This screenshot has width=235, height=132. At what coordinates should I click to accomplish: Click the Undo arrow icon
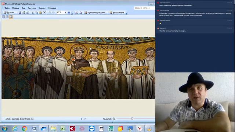point(50,12)
